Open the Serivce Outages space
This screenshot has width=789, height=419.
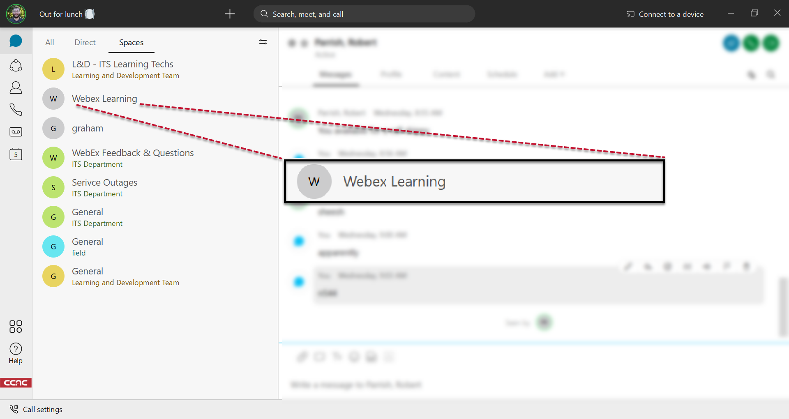[155, 187]
